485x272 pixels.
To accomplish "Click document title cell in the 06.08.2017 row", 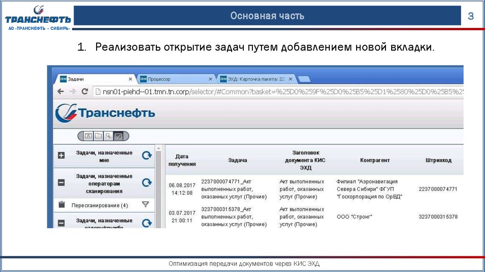I will coord(302,189).
